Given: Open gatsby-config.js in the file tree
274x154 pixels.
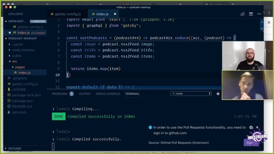Looking at the screenshot, I should (25, 84).
